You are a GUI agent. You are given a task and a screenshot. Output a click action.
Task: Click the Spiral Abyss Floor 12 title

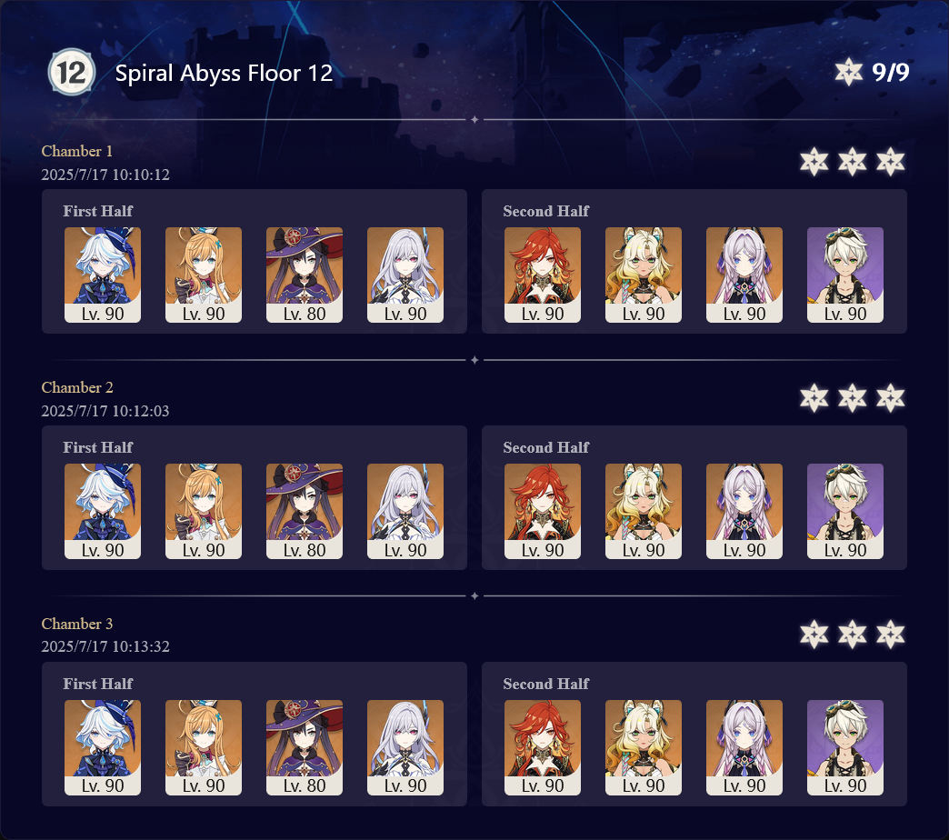(x=224, y=74)
